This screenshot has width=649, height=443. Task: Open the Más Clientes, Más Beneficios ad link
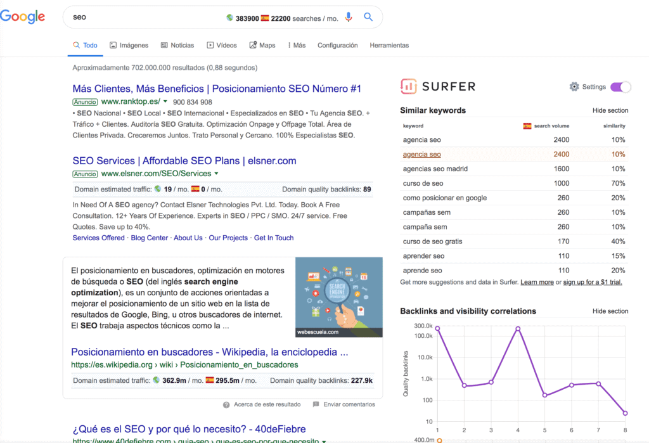pos(217,89)
